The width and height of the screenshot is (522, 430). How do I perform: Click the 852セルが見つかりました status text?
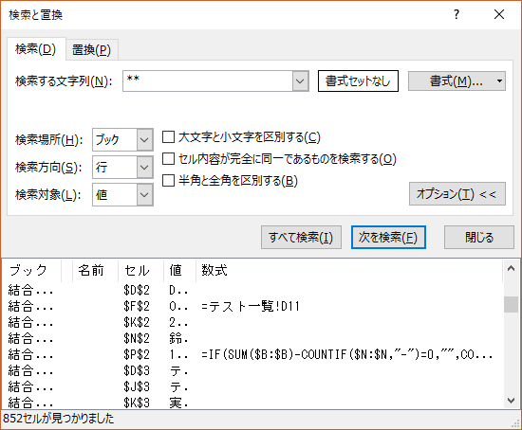pyautogui.click(x=59, y=419)
